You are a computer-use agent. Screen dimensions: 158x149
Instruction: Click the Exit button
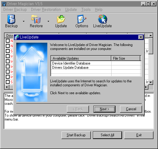[x=139, y=135]
